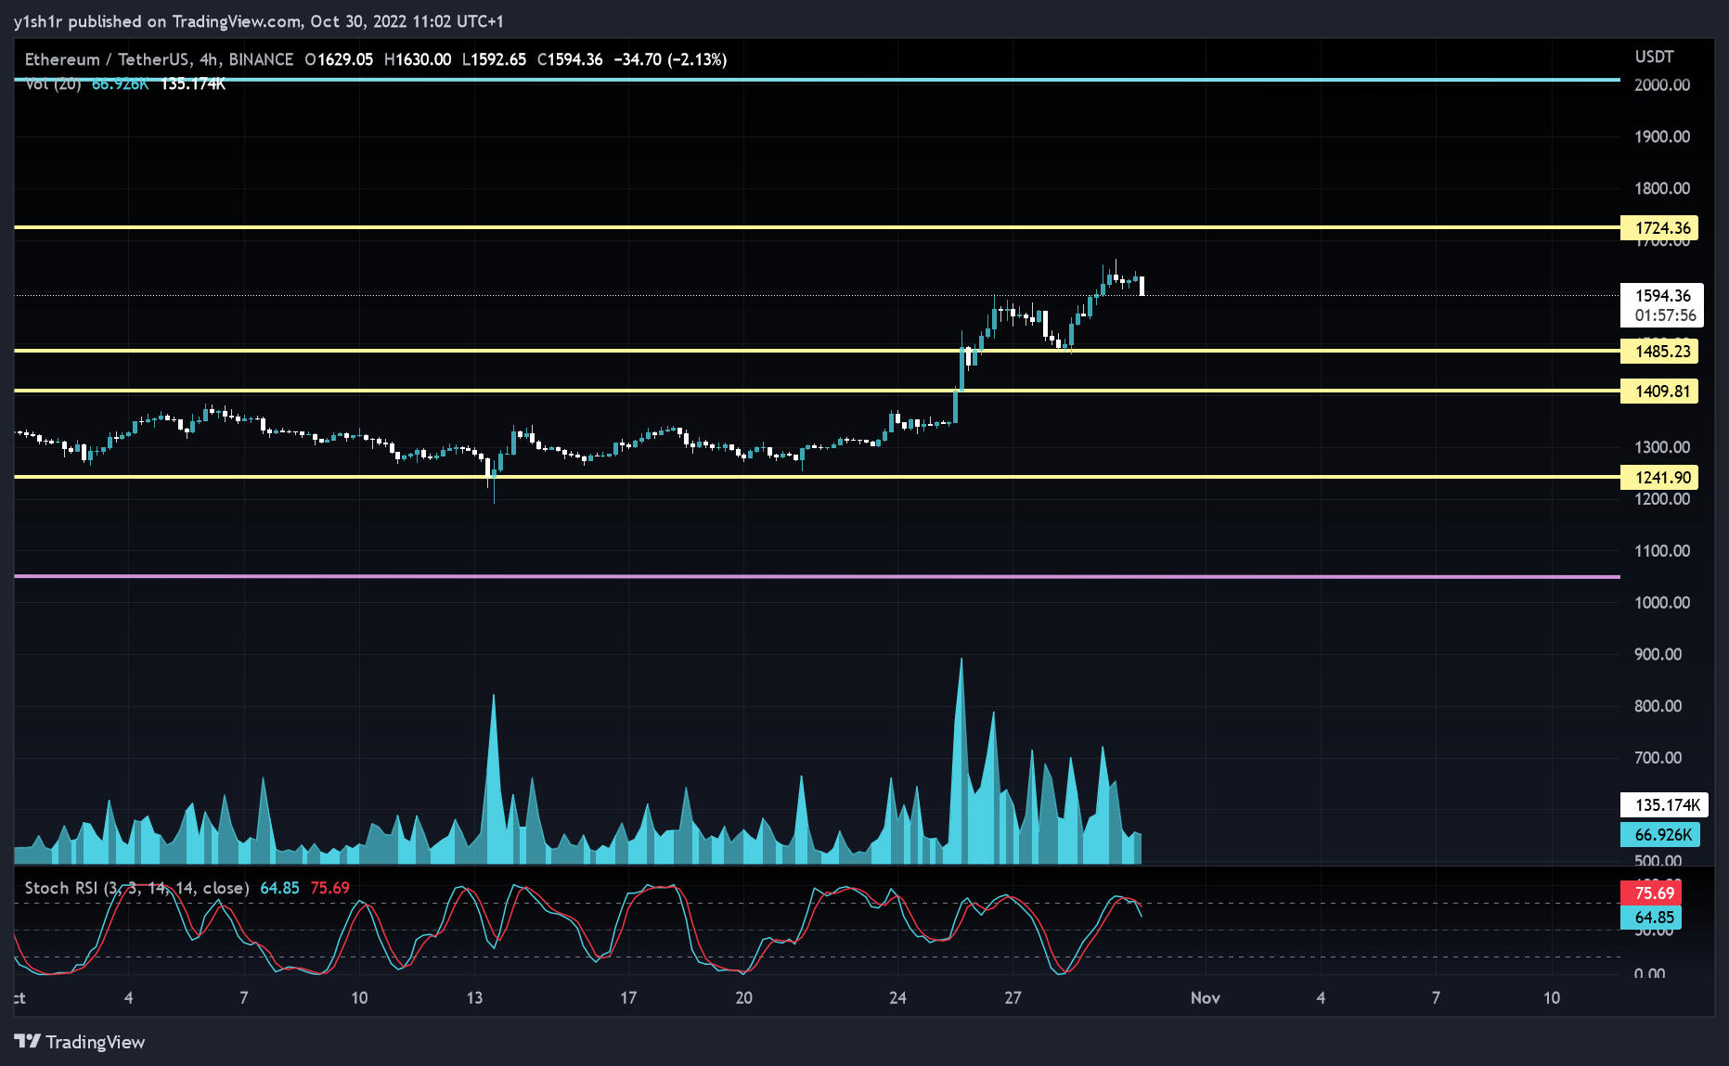Click the countdown timer 01:57:56
Image resolution: width=1729 pixels, height=1066 pixels.
click(1665, 315)
